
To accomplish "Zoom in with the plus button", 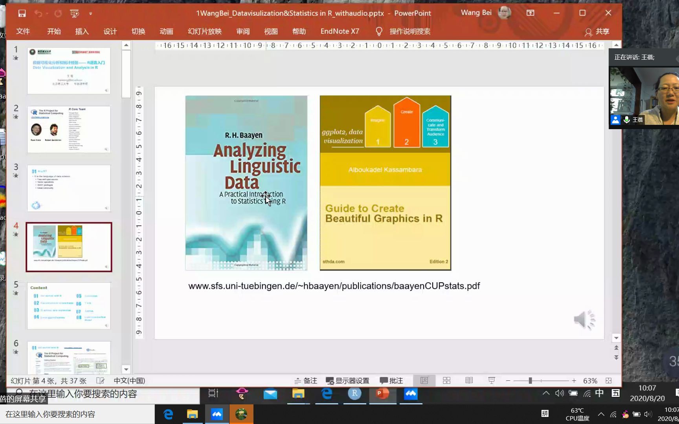I will (574, 380).
